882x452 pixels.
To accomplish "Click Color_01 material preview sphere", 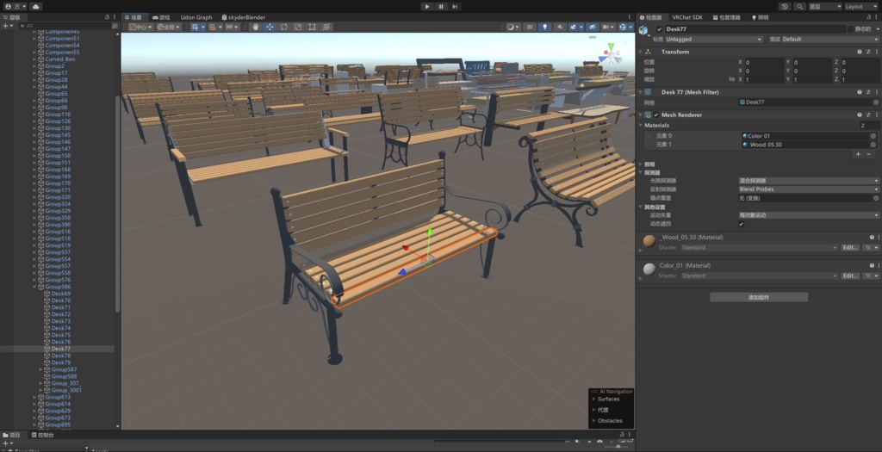I will (649, 269).
